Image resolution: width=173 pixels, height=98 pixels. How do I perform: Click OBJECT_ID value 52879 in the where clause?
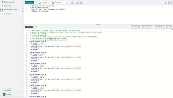tap(46, 79)
